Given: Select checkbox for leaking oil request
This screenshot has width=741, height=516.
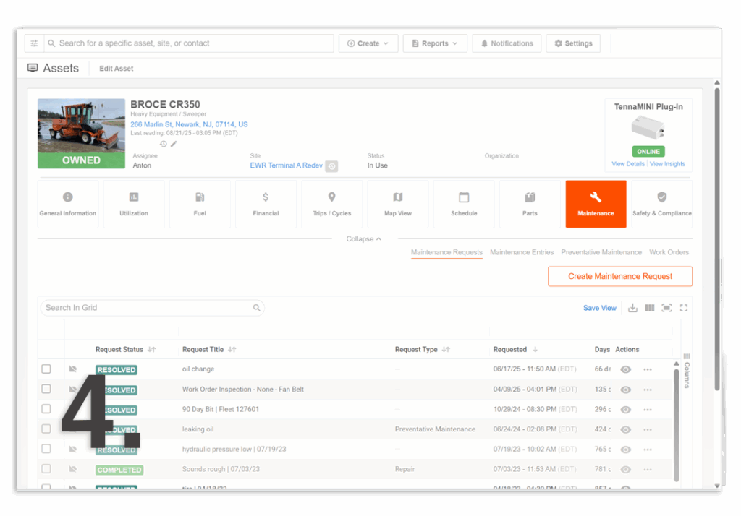Looking at the screenshot, I should (x=46, y=429).
